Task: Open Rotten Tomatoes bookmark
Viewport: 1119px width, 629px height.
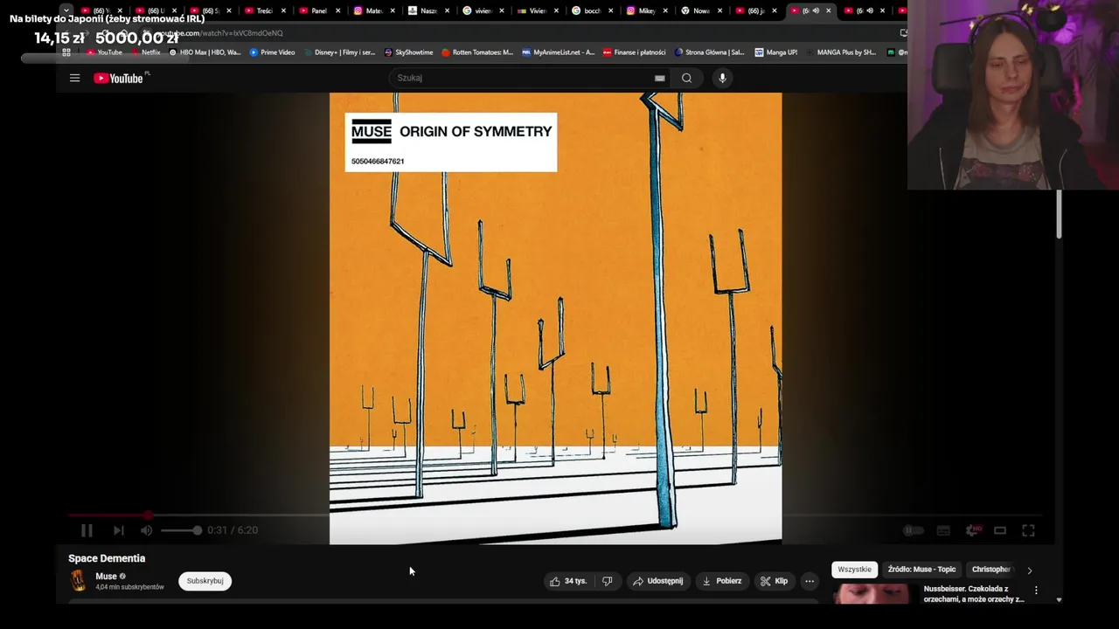Action: pyautogui.click(x=477, y=52)
